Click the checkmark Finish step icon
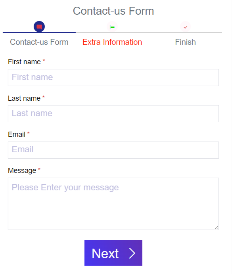232x274 pixels. click(x=185, y=27)
